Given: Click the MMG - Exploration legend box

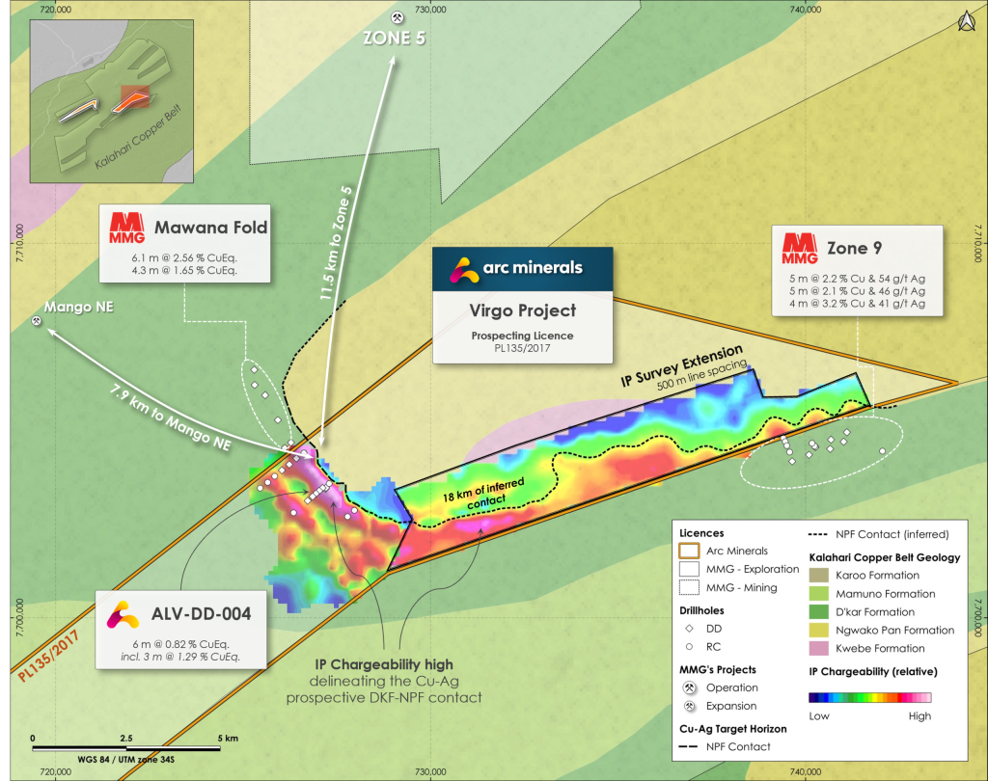Looking at the screenshot, I should click(x=689, y=569).
